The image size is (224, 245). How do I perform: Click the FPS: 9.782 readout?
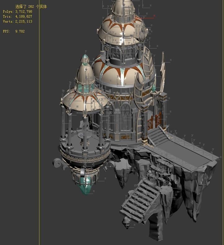tap(14, 31)
